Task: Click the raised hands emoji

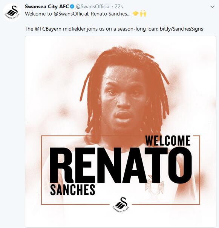Action: [143, 14]
